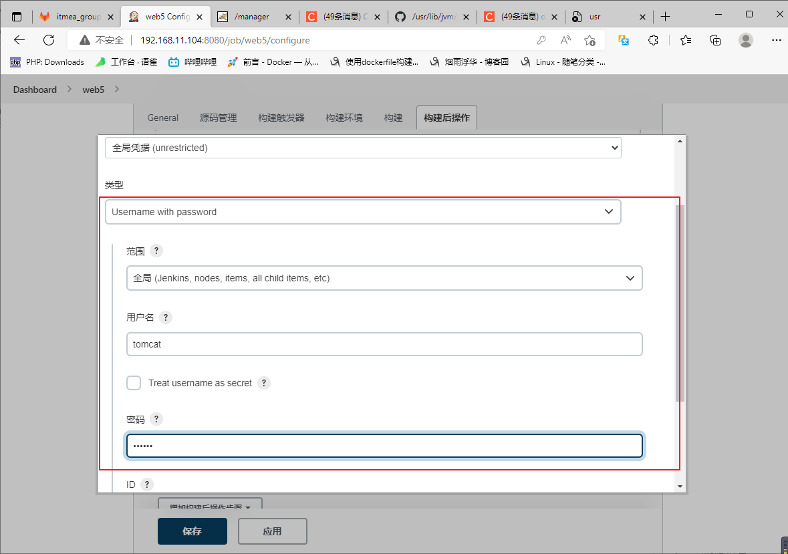Click the 应用 apply button
788x554 pixels.
[273, 531]
